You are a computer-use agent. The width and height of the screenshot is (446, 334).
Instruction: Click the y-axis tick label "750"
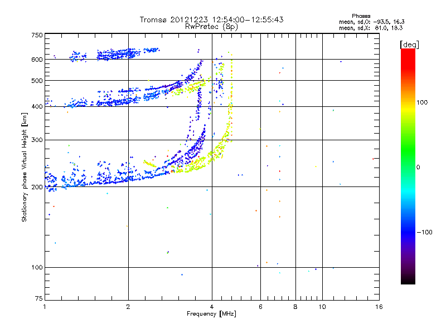click(x=37, y=35)
